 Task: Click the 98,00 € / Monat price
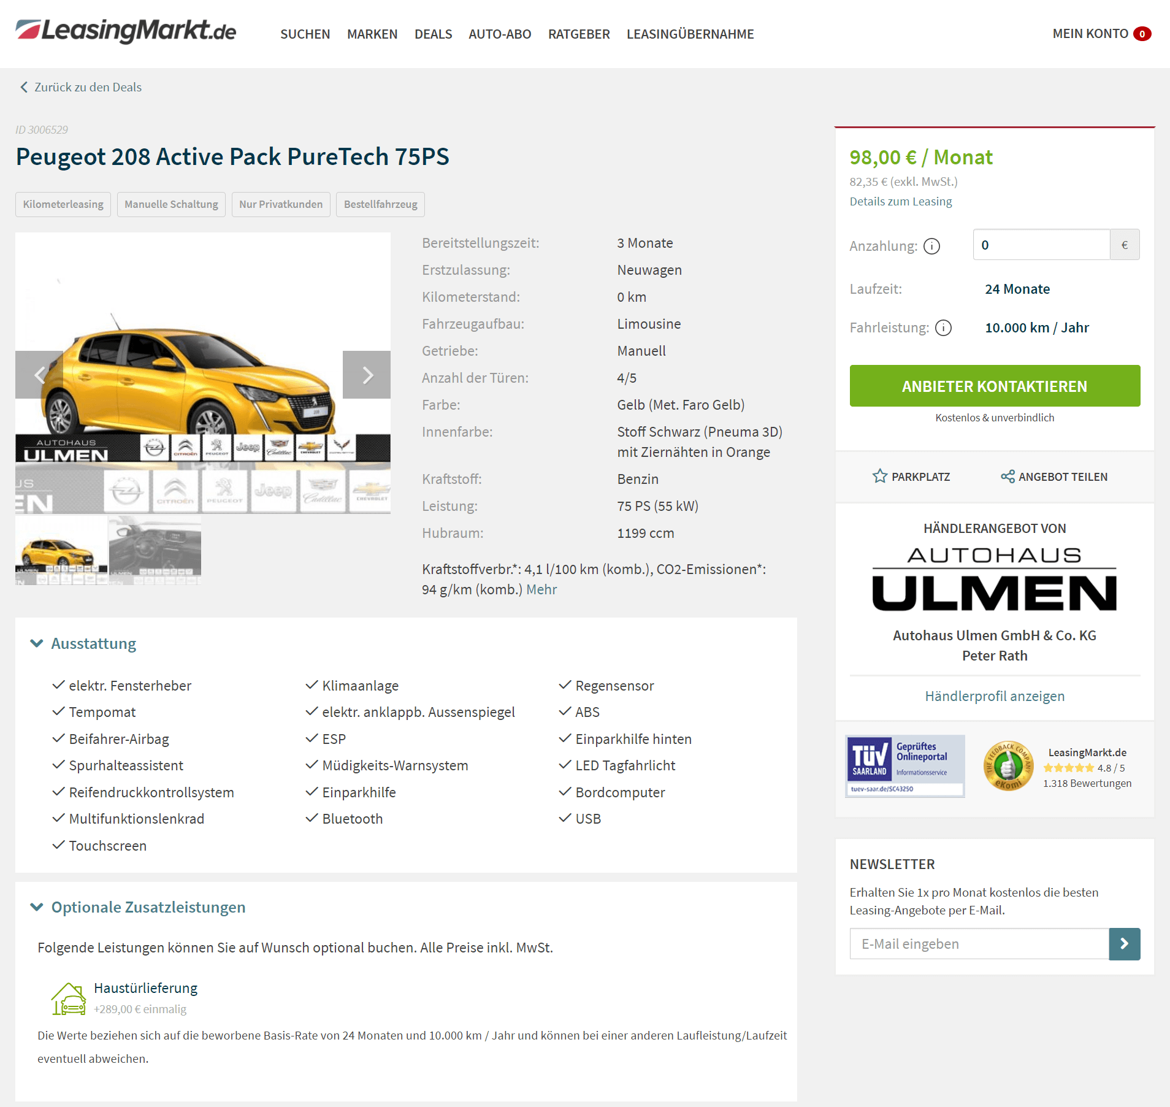(x=920, y=158)
